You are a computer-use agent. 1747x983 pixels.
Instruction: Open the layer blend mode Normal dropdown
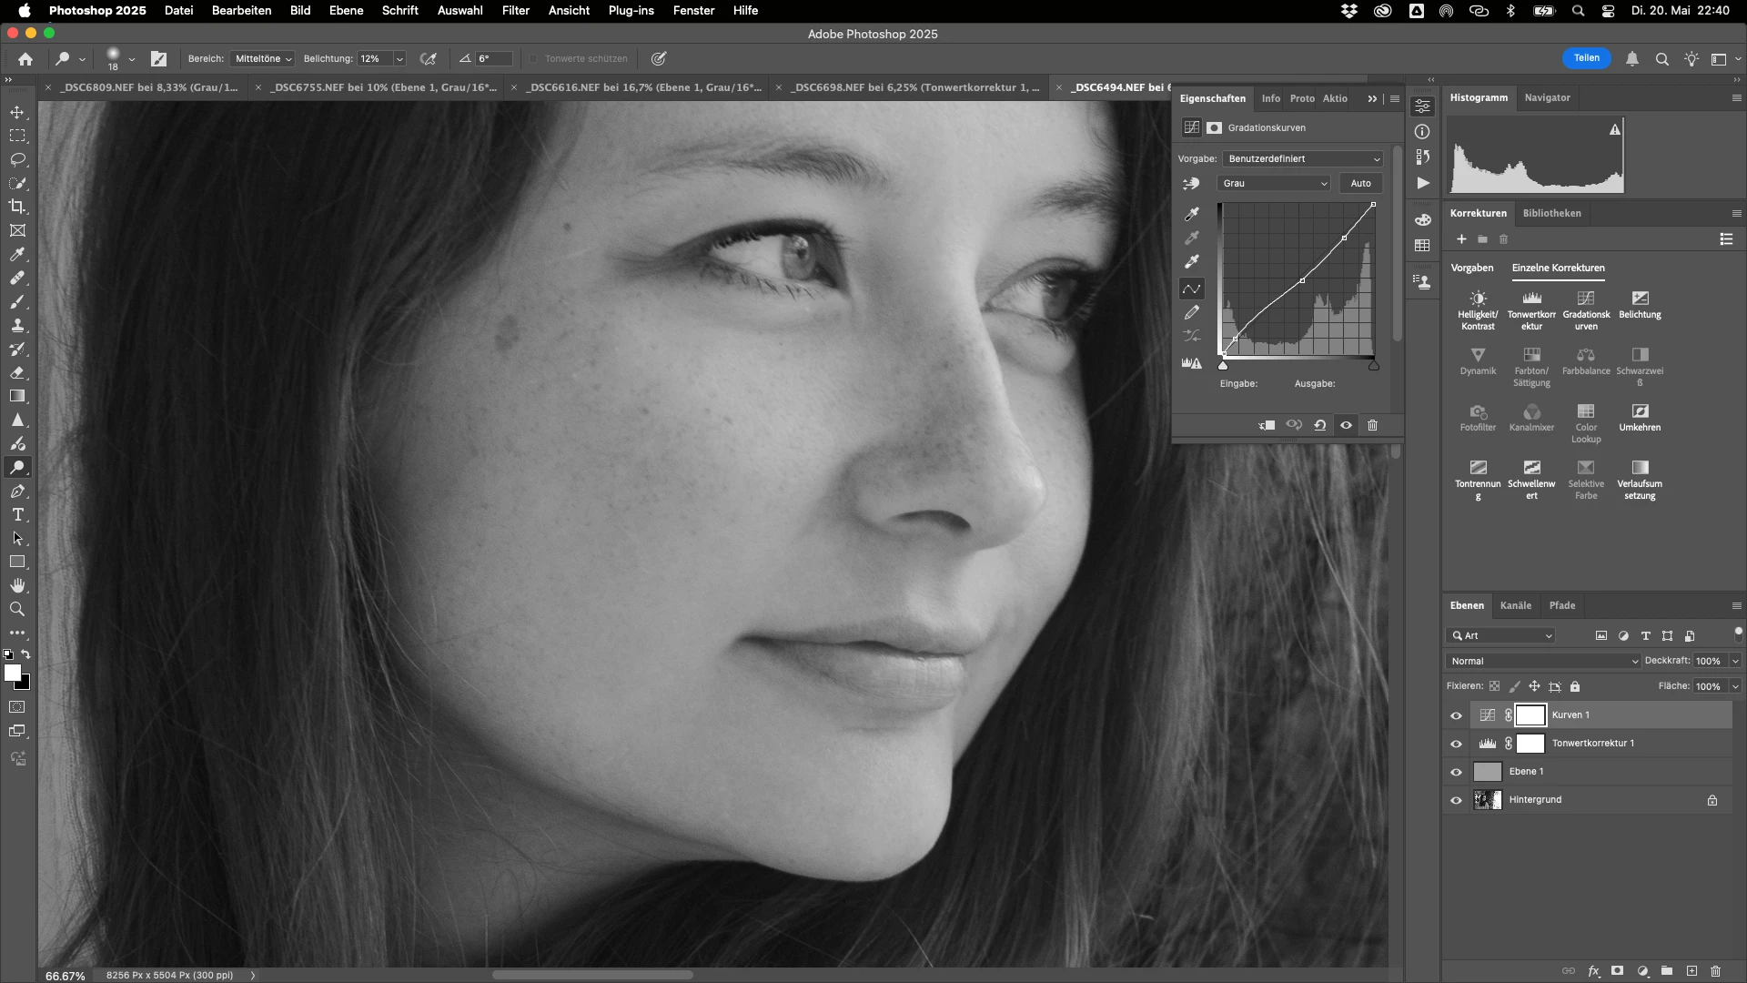pyautogui.click(x=1543, y=661)
